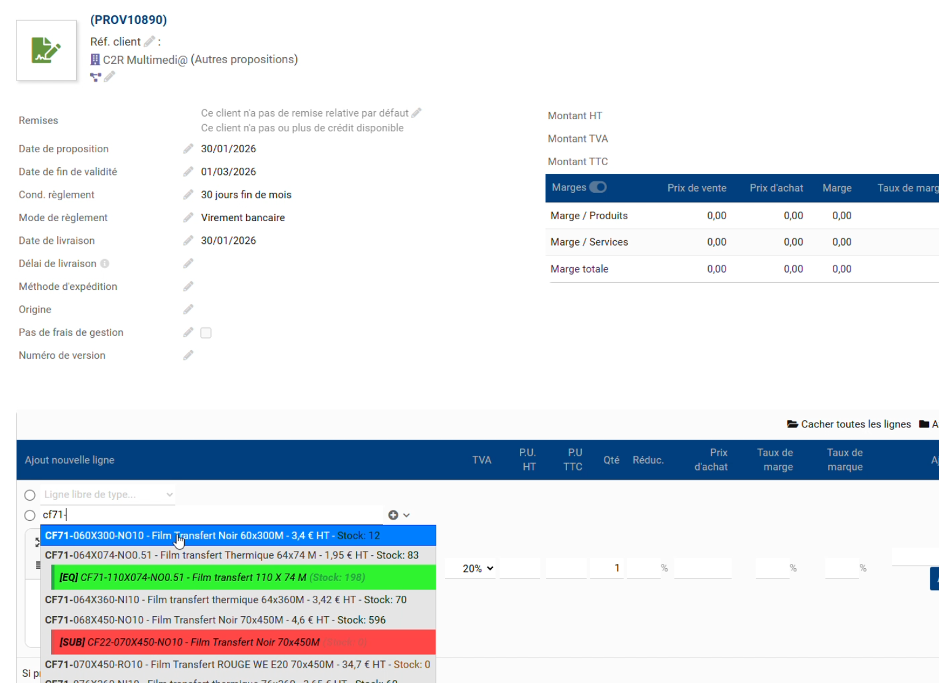Choose the green [EQ] CF71-110X074-NO0.51 suggestion

click(244, 577)
